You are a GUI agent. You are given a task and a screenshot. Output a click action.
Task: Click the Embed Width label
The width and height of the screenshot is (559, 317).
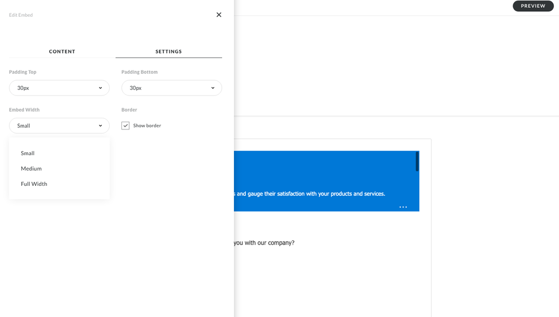24,110
